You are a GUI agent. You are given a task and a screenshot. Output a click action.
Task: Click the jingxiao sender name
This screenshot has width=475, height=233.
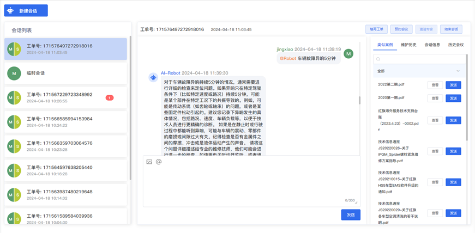(x=285, y=49)
